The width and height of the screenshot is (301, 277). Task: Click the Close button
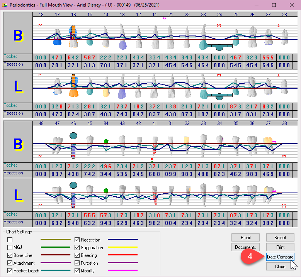pos(280,267)
